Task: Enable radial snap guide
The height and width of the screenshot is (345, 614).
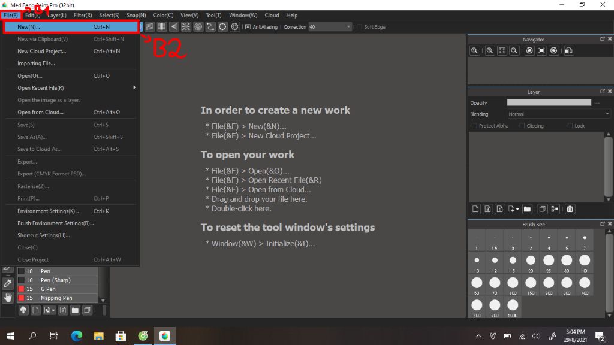Action: pyautogui.click(x=186, y=26)
